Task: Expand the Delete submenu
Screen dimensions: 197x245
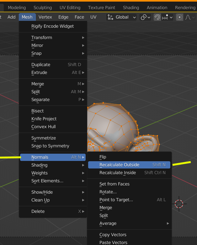Action: 53,211
